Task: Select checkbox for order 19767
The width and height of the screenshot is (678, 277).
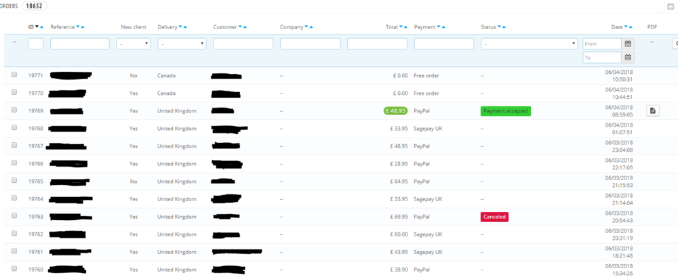Action: 14,145
